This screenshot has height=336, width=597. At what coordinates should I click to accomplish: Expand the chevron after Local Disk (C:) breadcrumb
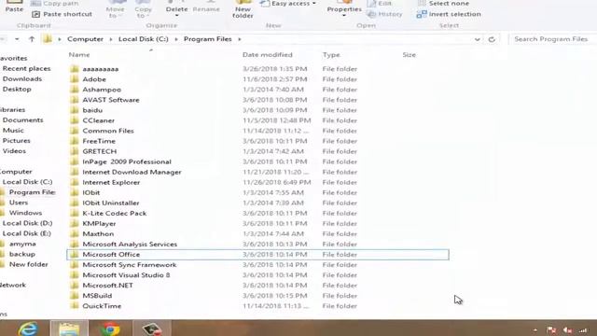point(176,39)
